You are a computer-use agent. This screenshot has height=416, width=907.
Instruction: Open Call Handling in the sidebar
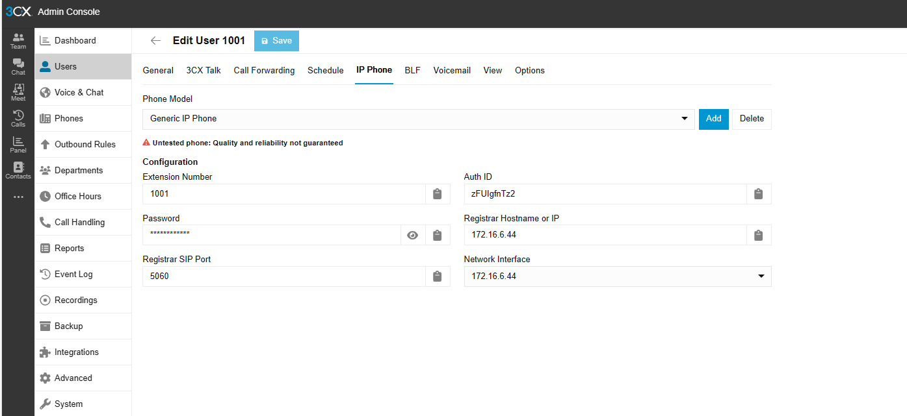tap(83, 222)
